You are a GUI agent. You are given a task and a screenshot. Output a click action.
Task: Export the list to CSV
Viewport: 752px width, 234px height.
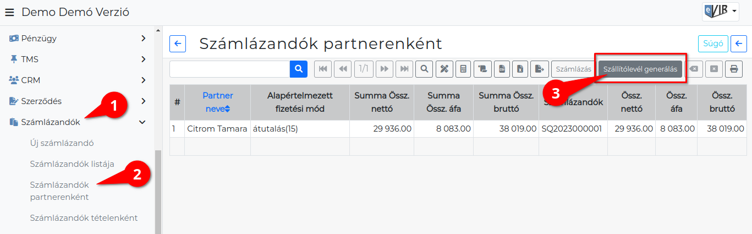[502, 69]
